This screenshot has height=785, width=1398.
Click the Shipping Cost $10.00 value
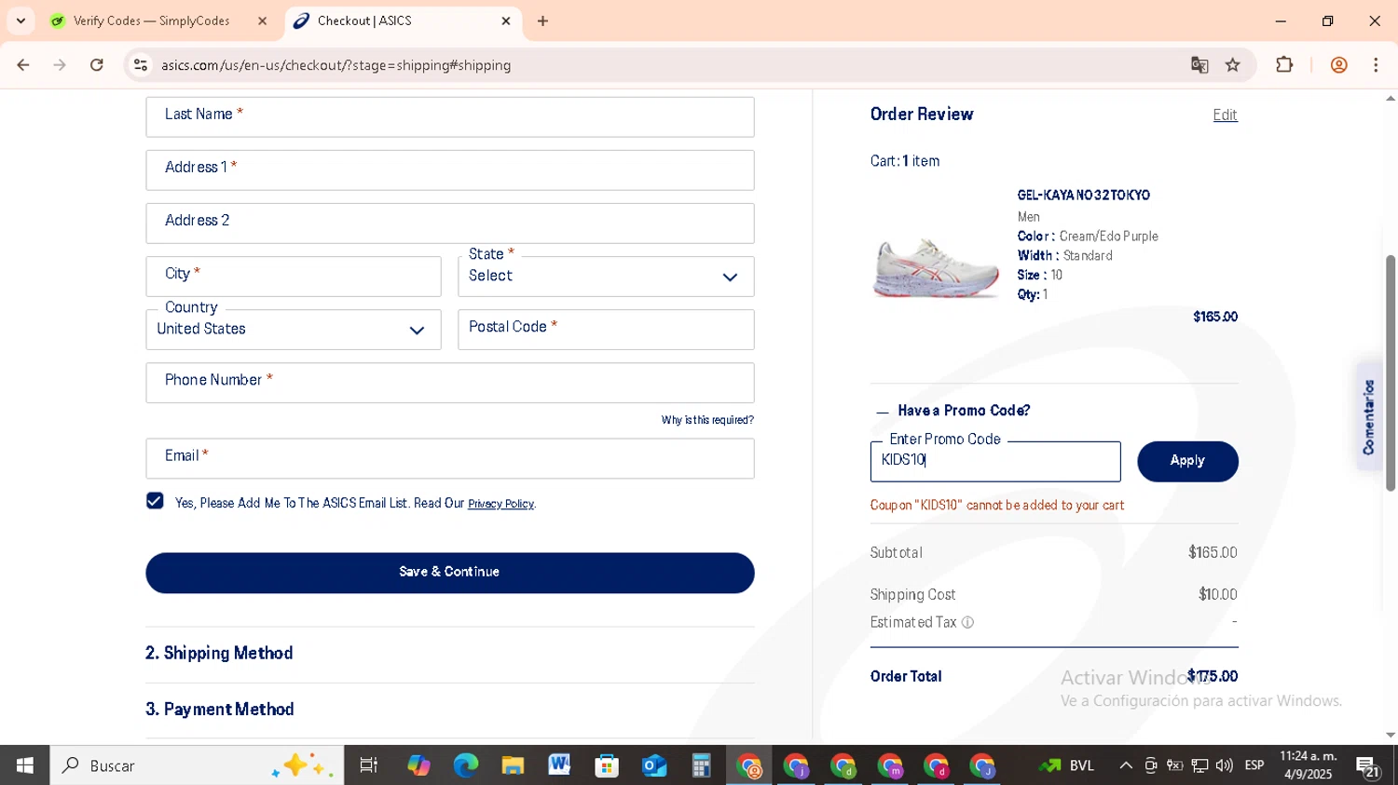tap(1218, 595)
